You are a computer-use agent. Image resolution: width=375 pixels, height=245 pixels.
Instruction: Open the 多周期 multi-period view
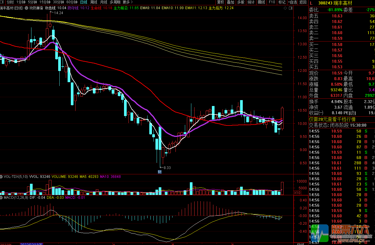[x=115, y=2]
